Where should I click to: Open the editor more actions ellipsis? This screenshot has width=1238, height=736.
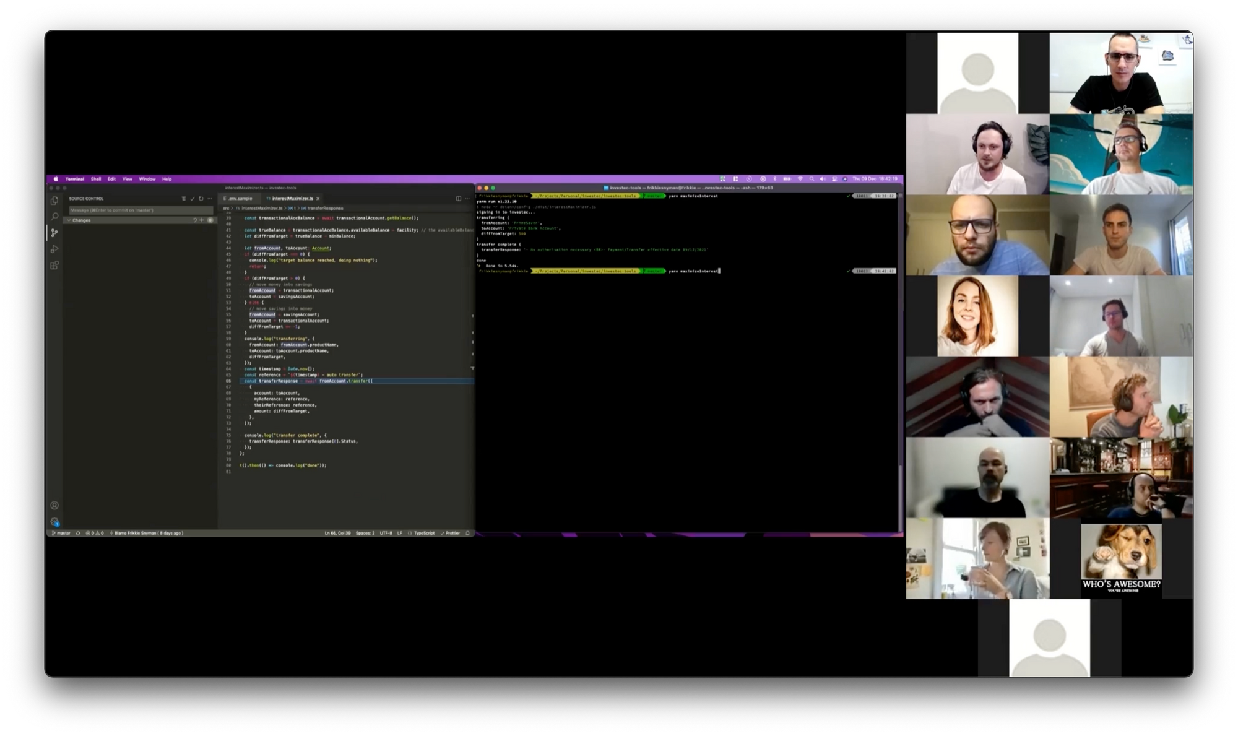(x=467, y=199)
